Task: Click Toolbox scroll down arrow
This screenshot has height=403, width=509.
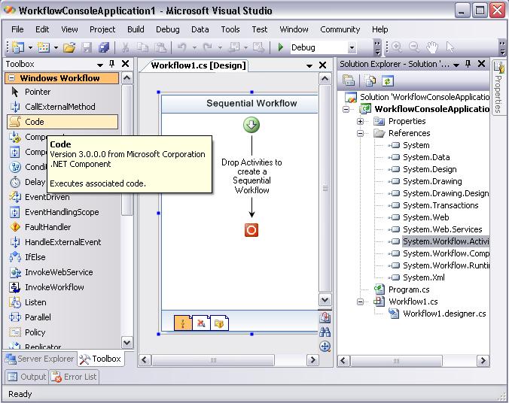Action: click(127, 342)
